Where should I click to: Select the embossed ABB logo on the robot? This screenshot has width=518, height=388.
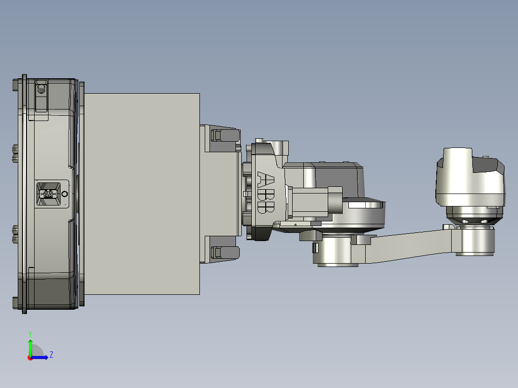click(266, 192)
